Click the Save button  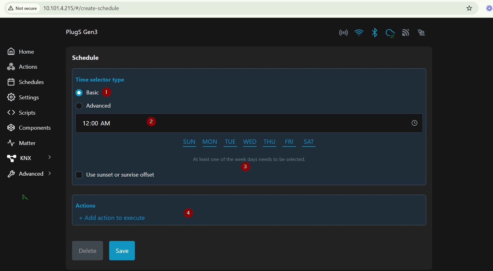click(x=122, y=251)
